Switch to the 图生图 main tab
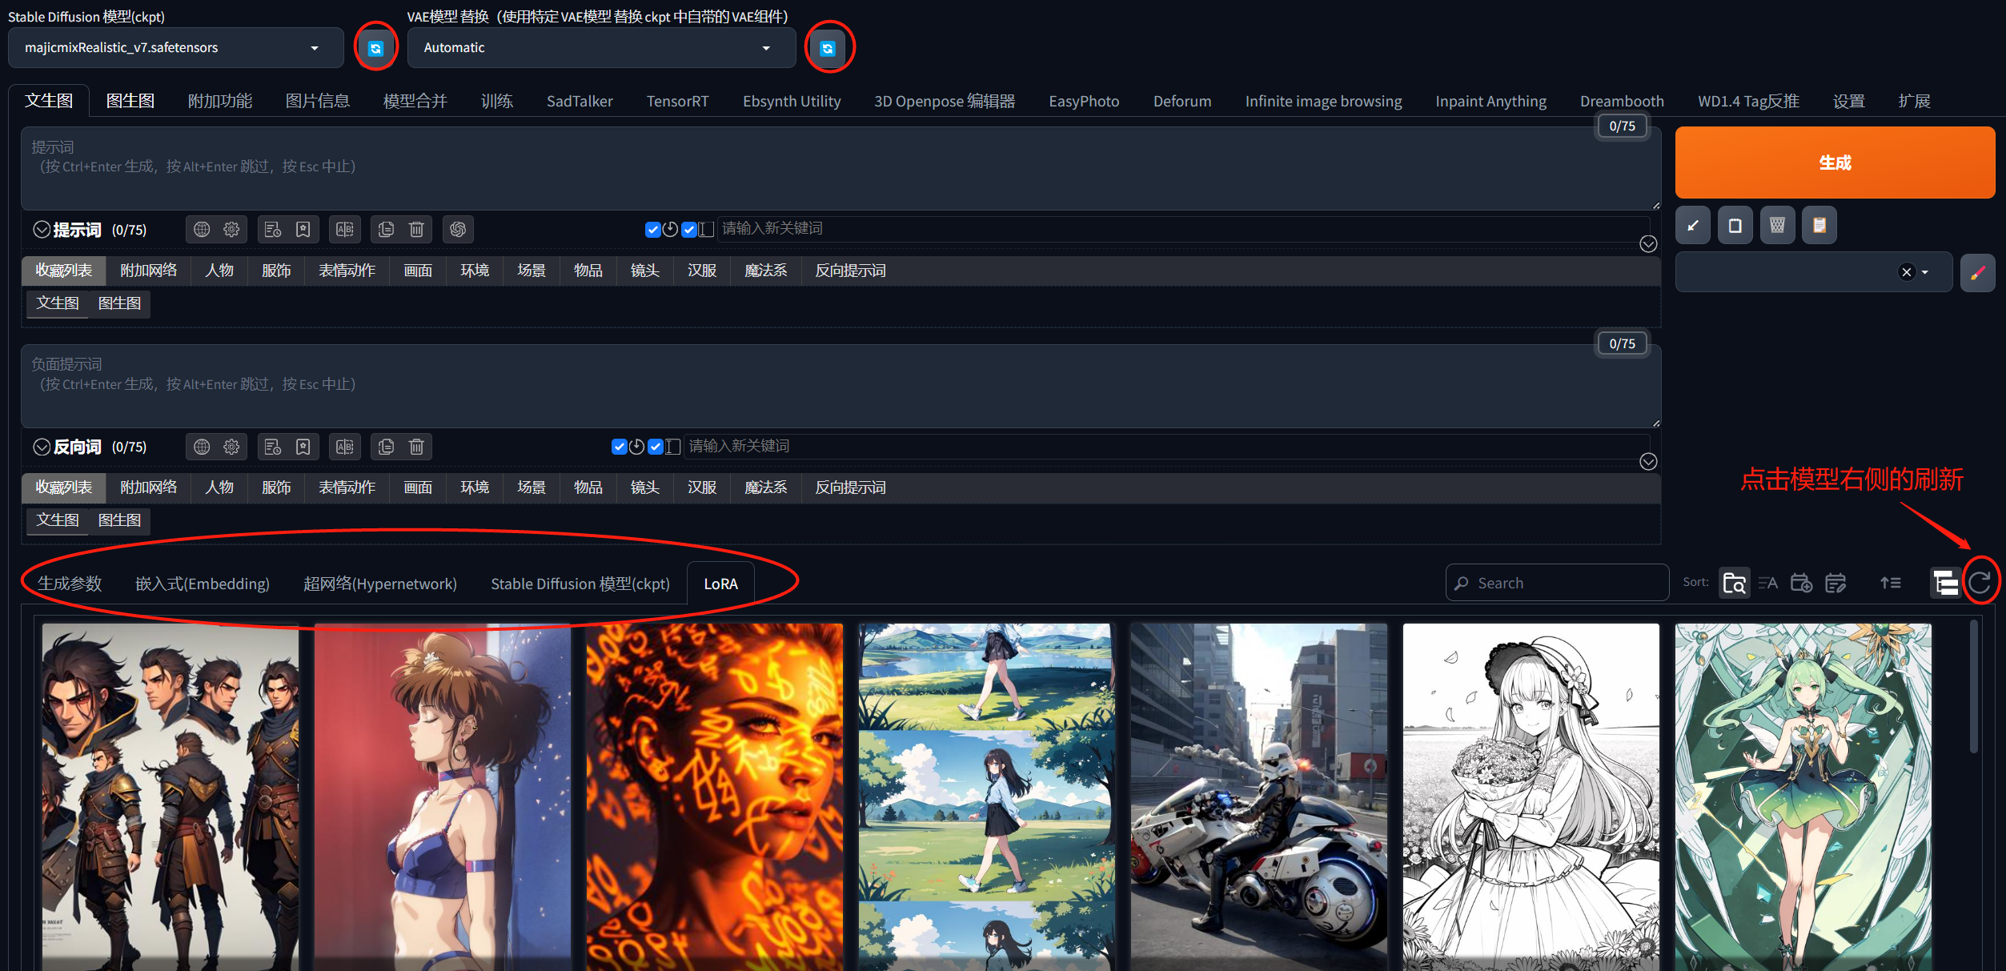 coord(130,101)
